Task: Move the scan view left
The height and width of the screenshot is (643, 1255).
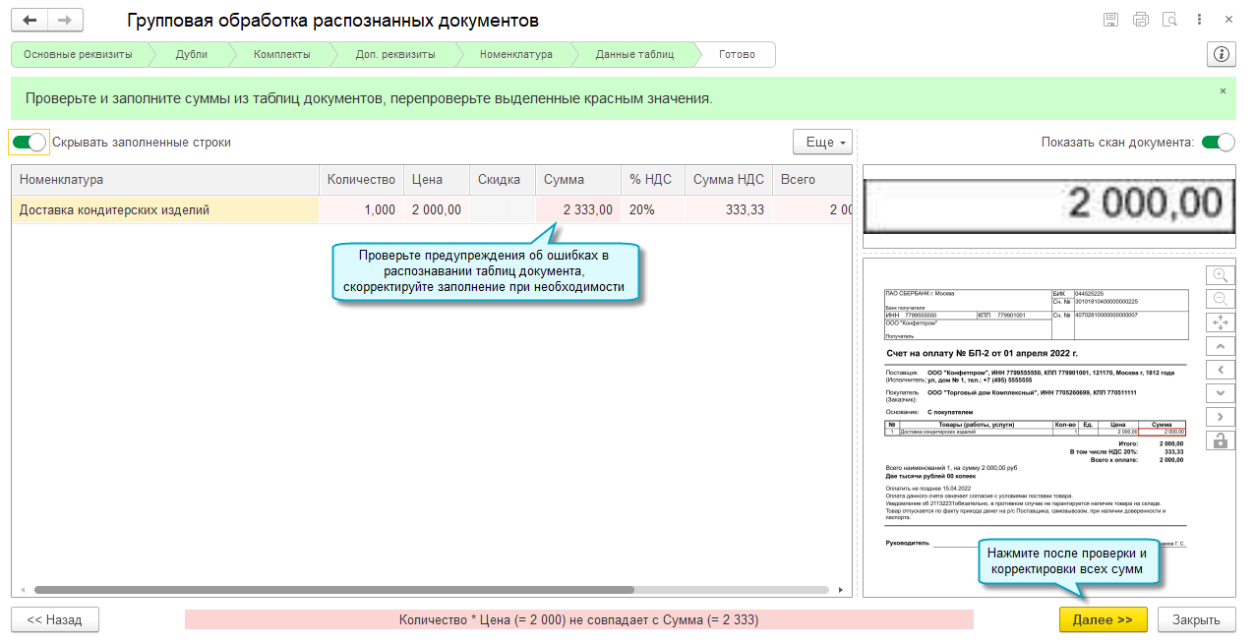Action: click(x=1221, y=370)
